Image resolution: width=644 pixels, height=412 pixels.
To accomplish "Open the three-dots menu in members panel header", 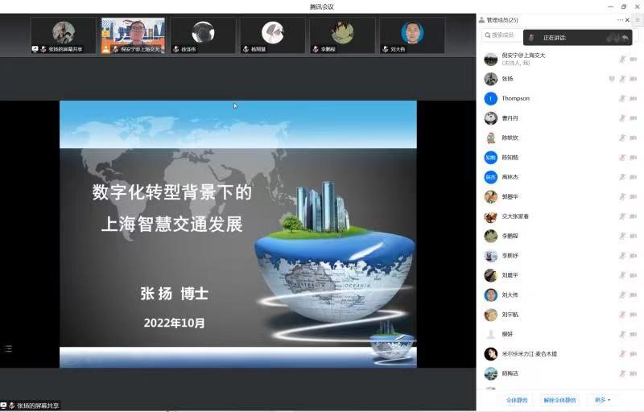I will coord(620,19).
